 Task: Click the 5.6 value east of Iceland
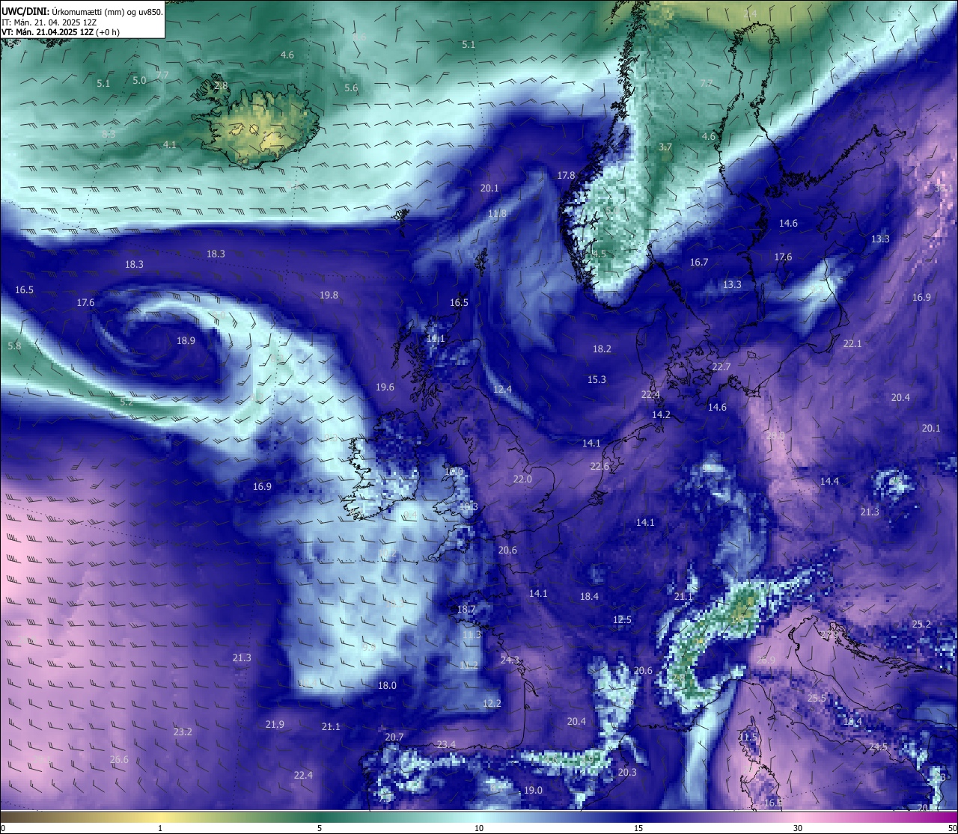click(x=351, y=88)
